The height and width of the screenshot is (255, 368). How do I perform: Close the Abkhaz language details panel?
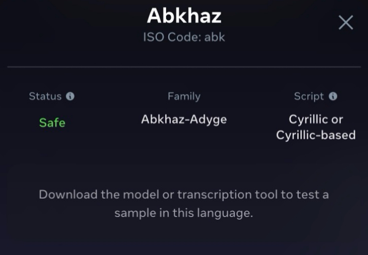click(346, 23)
